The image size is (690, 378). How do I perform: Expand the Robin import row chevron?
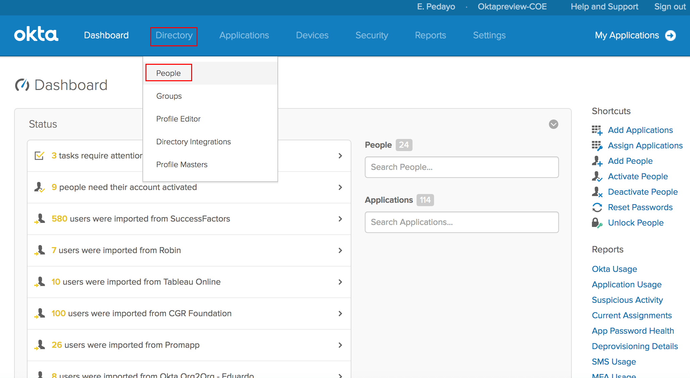coord(340,250)
